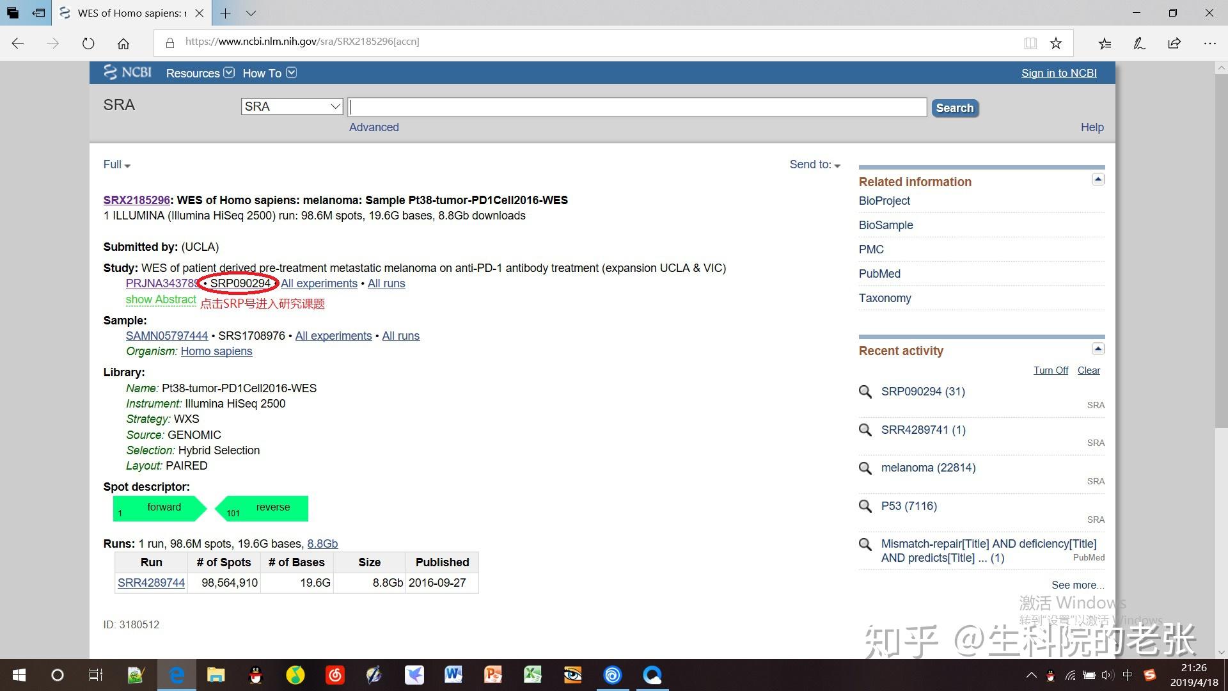
Task: Open the browser Hub favorites list icon
Action: [x=1105, y=42]
